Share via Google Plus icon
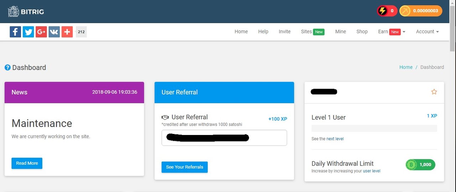This screenshot has height=192, width=456. pos(41,32)
